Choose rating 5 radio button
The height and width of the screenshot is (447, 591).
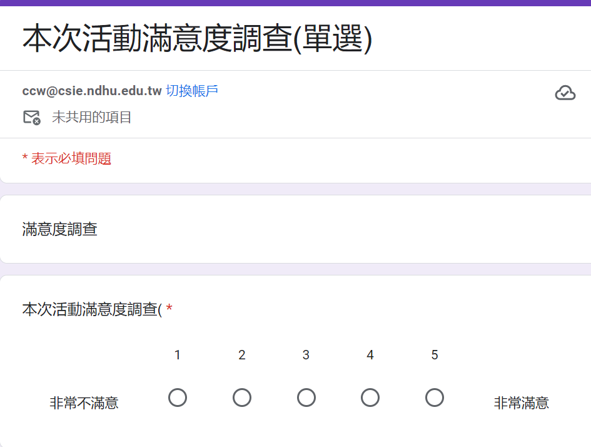(435, 398)
